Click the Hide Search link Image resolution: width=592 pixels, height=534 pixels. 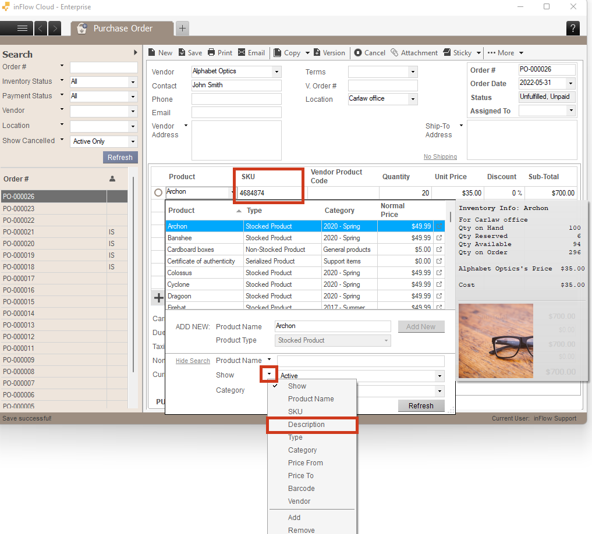tap(193, 361)
